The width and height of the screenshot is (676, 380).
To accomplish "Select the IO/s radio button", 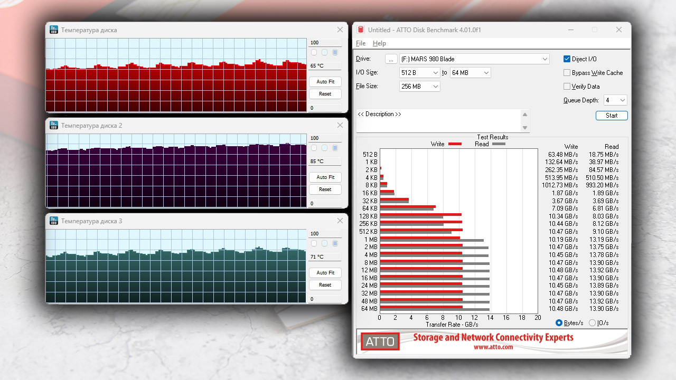I will (x=592, y=323).
